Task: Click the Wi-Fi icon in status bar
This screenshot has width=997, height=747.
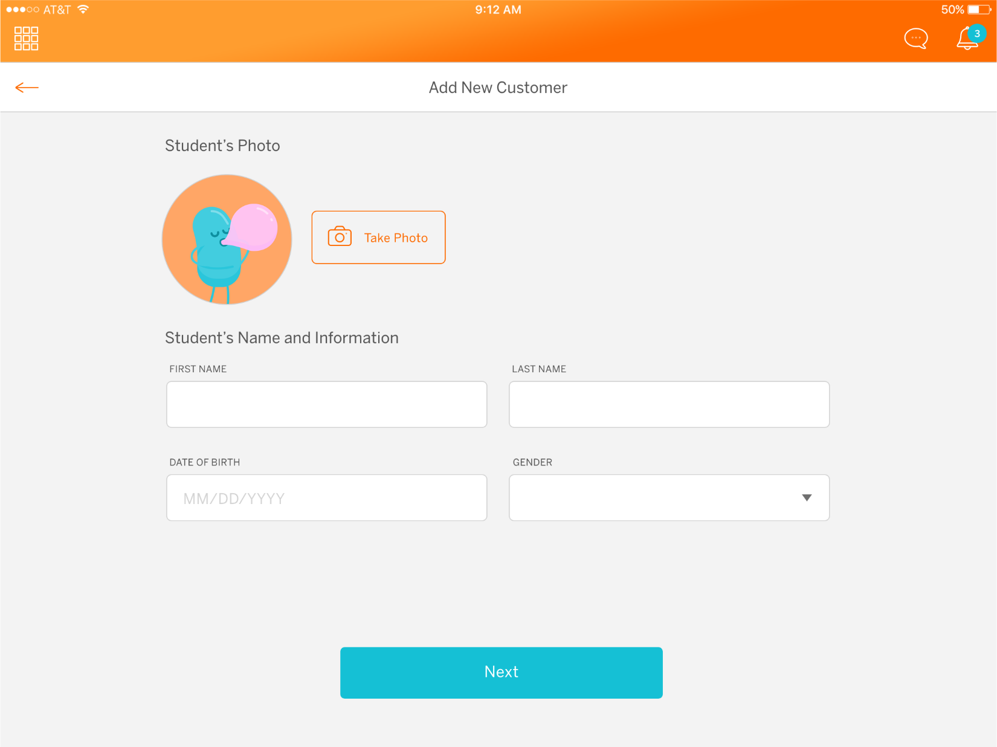Action: coord(83,9)
